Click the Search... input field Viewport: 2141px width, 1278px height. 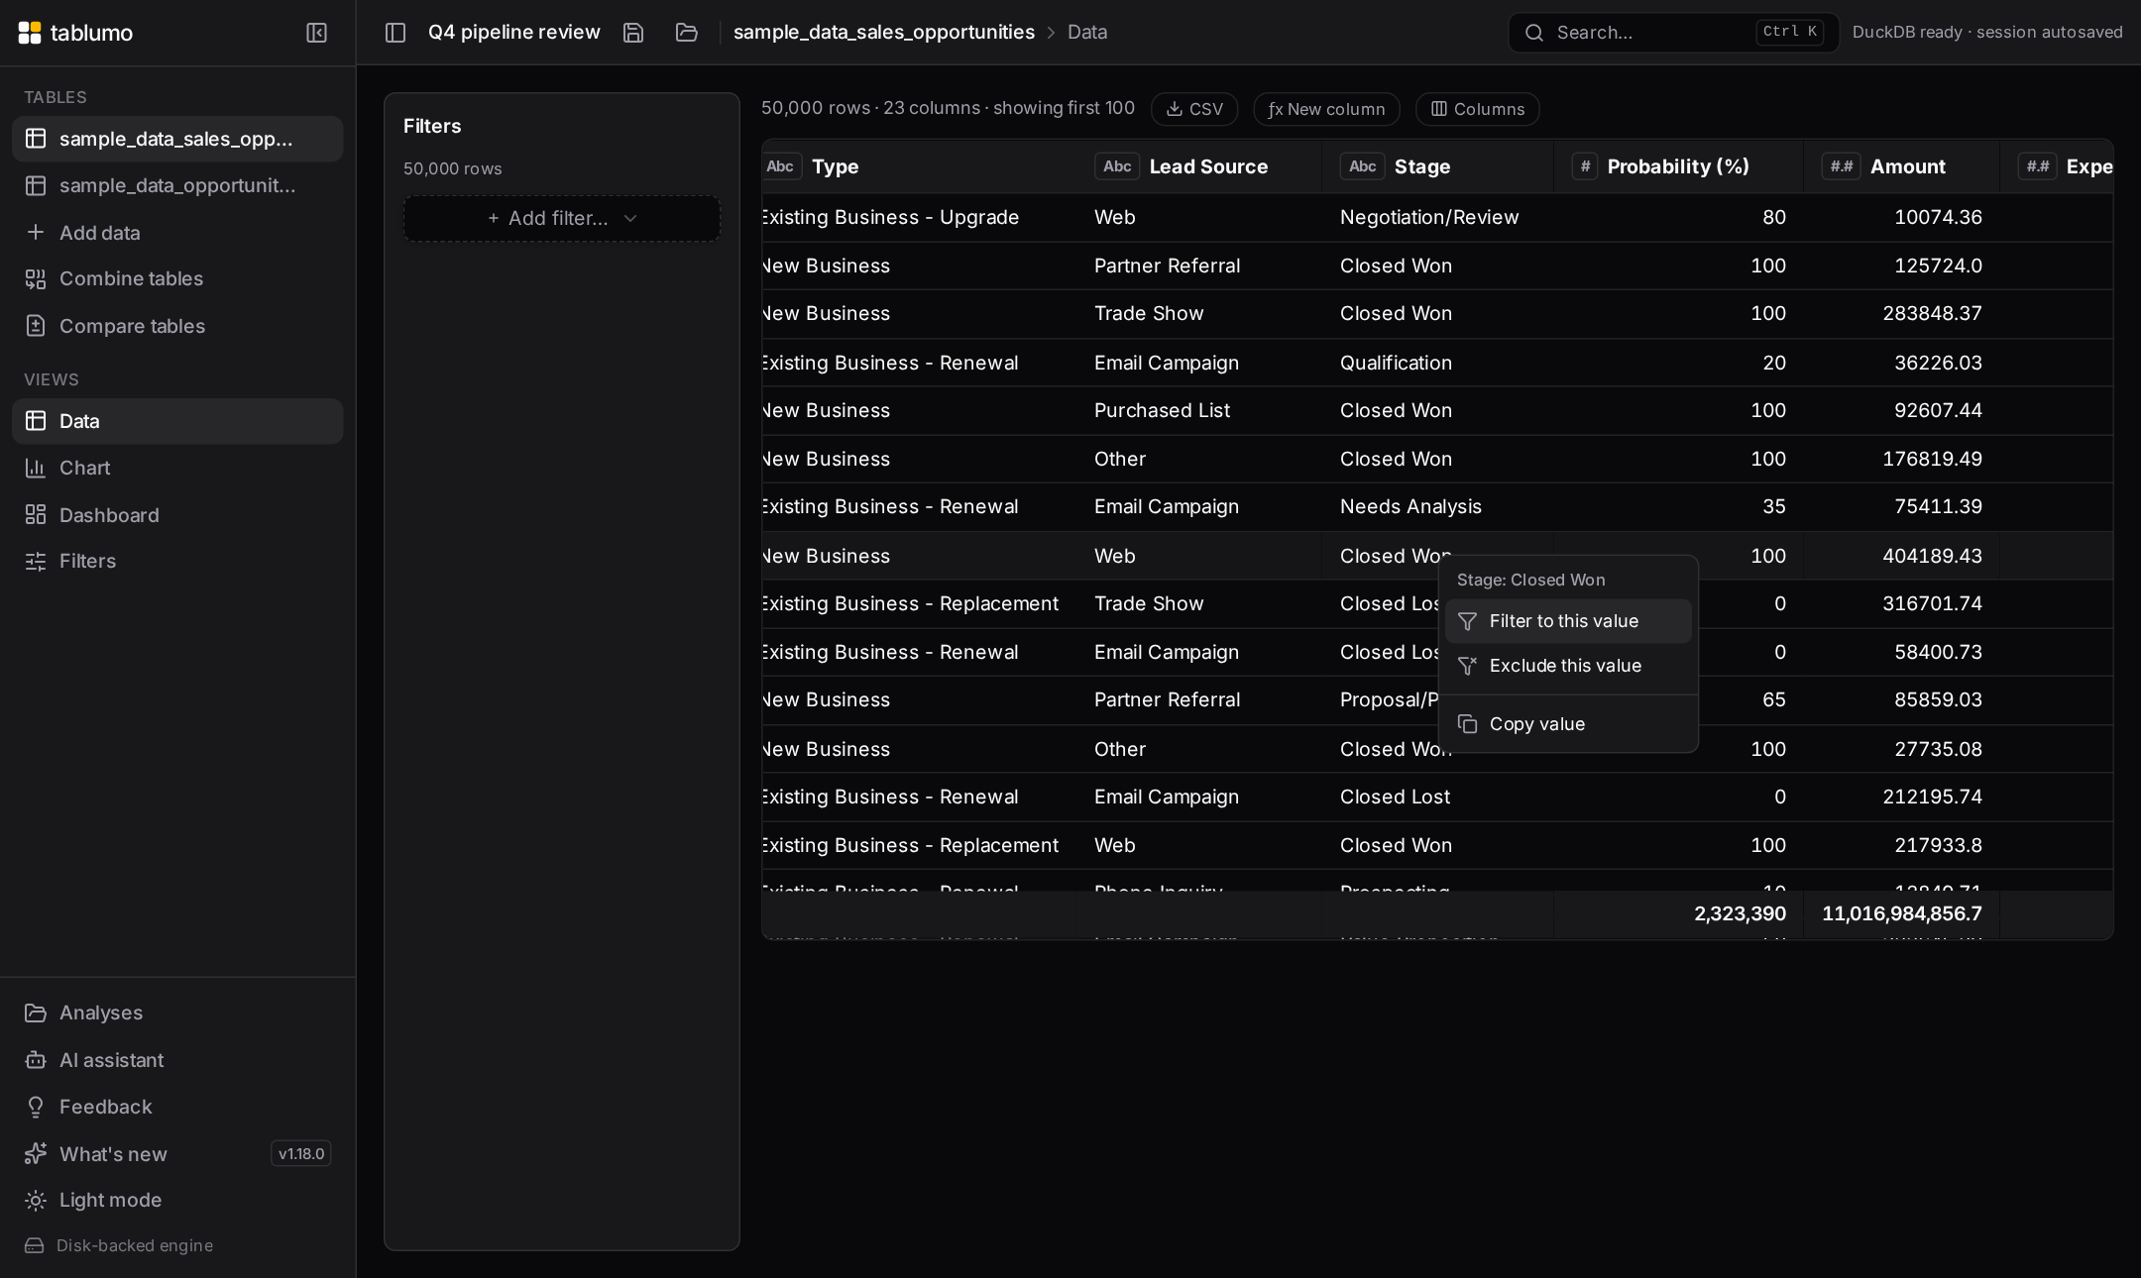click(1673, 33)
